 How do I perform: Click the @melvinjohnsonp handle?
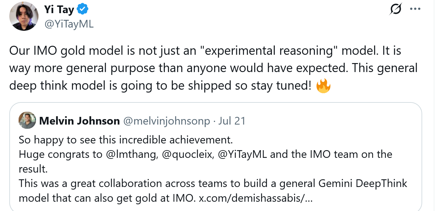pyautogui.click(x=167, y=121)
